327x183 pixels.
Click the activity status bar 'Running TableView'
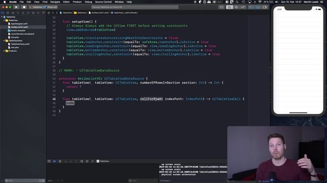coord(135,7)
